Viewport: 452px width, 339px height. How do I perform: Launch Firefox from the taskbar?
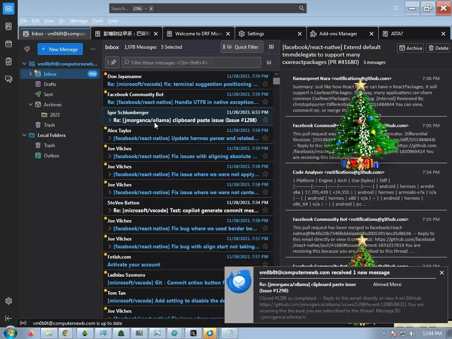click(31, 333)
